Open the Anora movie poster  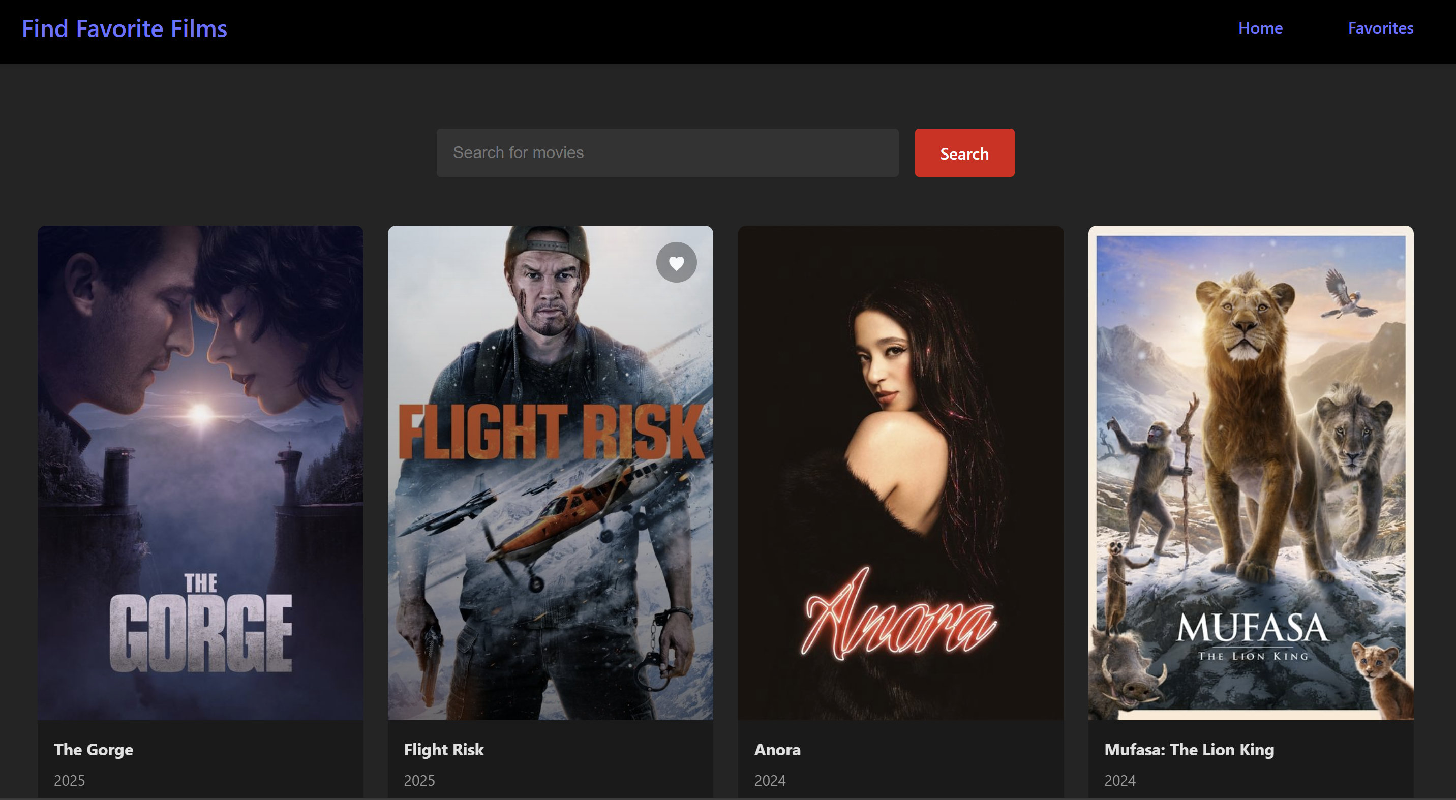[x=901, y=473]
